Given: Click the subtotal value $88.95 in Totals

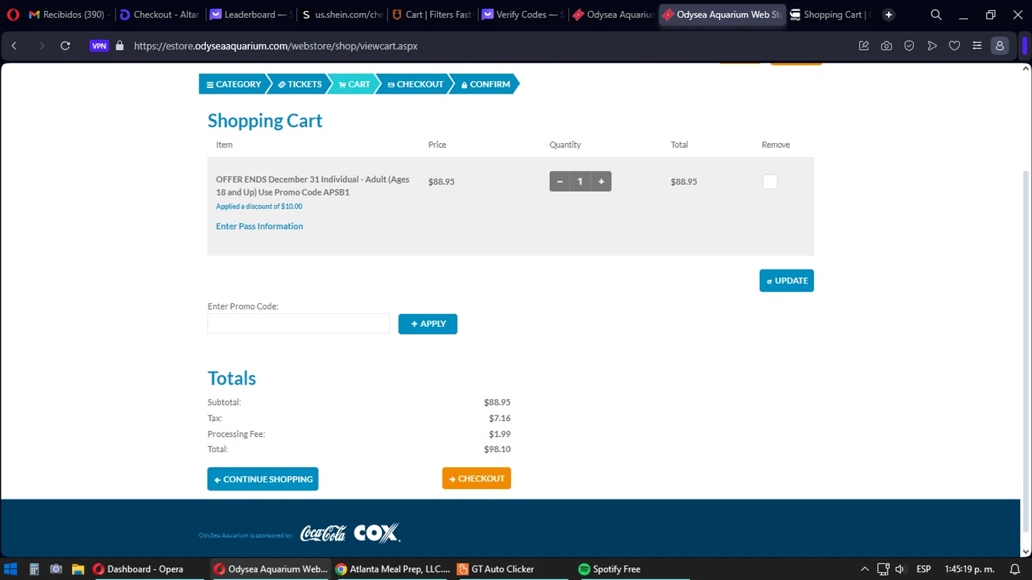Looking at the screenshot, I should pos(497,402).
